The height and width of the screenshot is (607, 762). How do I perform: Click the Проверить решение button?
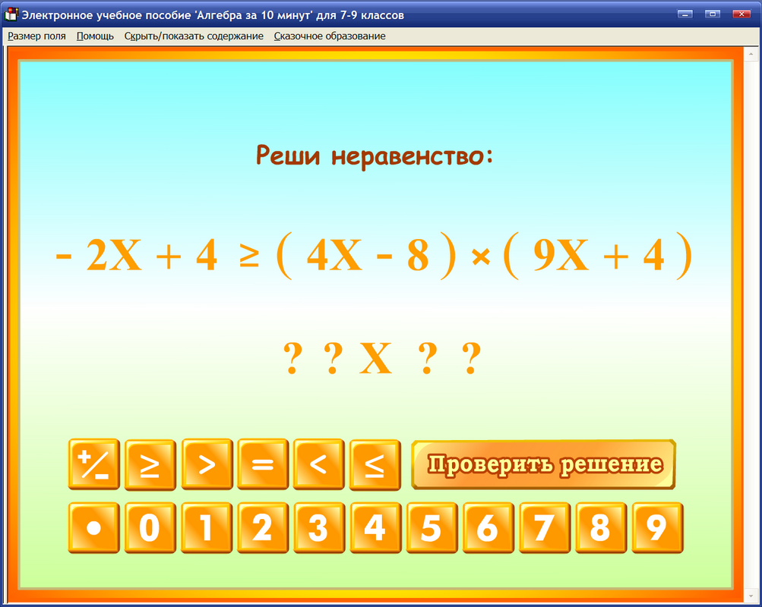pos(543,465)
